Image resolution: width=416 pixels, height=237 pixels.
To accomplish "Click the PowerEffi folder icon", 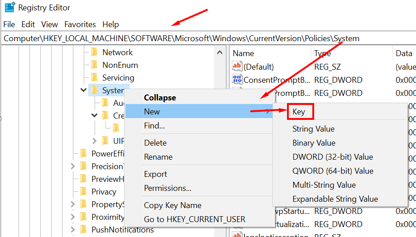I will click(84, 153).
